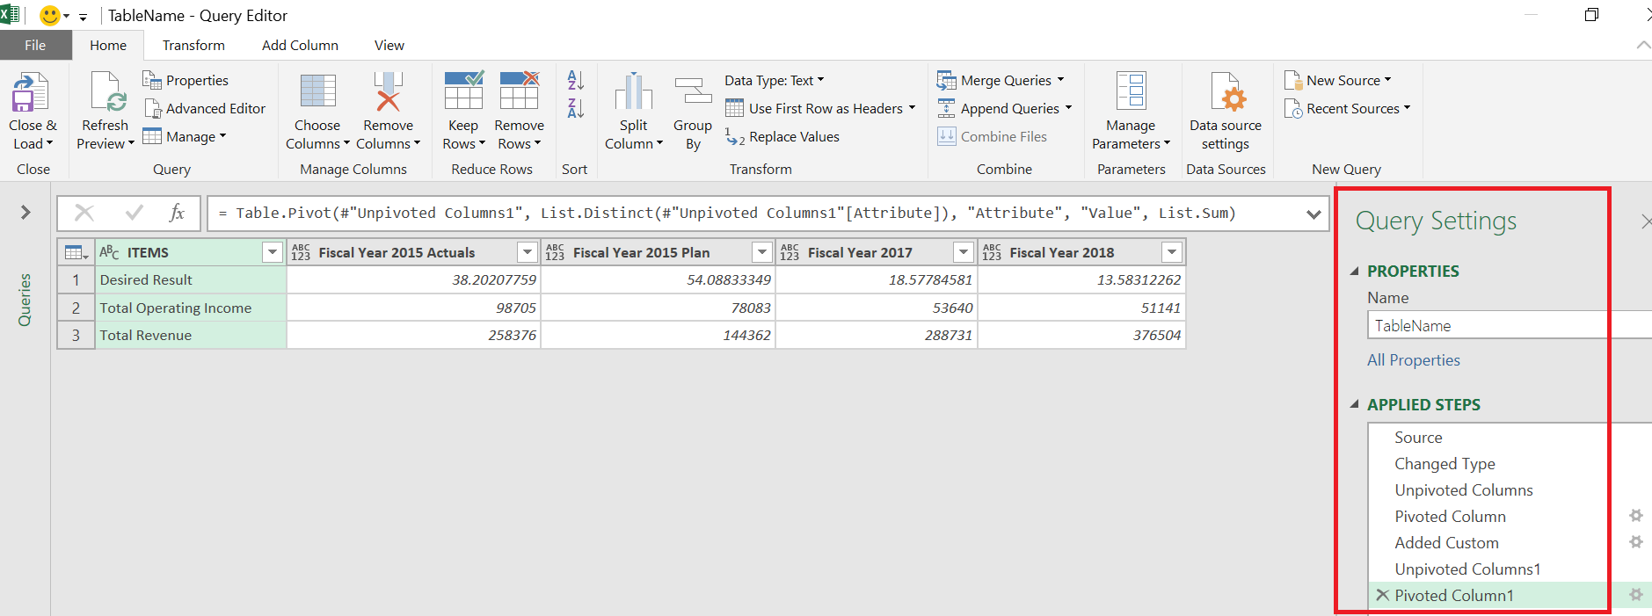Collapse the APPLIED STEPS section
1652x616 pixels.
pos(1355,405)
